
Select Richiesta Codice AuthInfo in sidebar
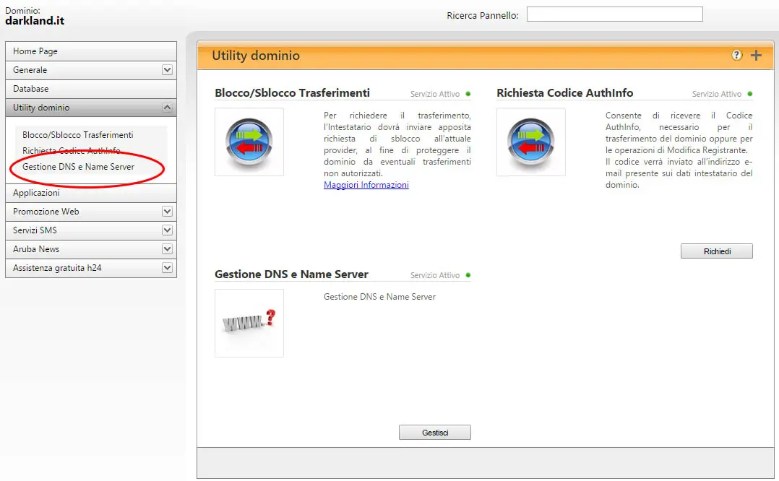click(x=71, y=151)
